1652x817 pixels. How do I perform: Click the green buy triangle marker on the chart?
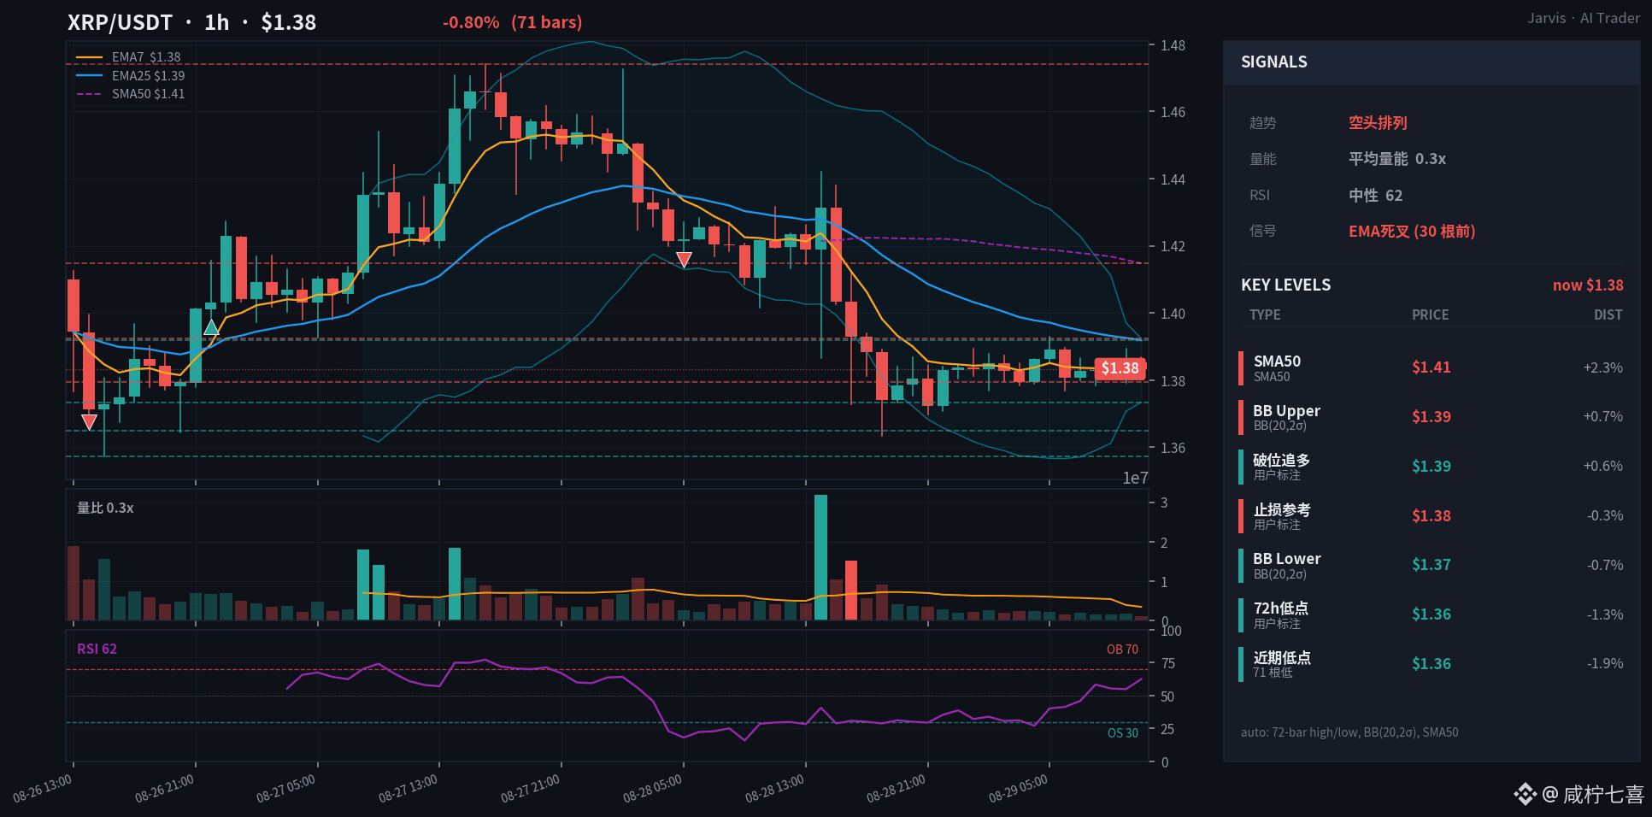tap(211, 327)
